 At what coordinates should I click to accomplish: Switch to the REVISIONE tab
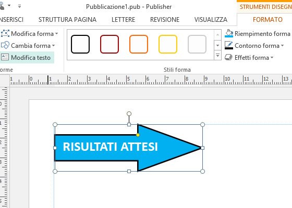click(x=165, y=20)
